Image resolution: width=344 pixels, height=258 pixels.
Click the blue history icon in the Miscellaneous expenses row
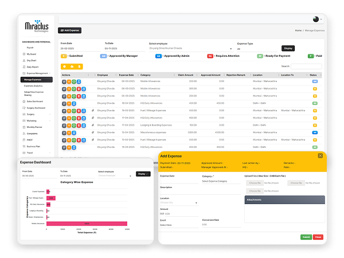point(74,133)
